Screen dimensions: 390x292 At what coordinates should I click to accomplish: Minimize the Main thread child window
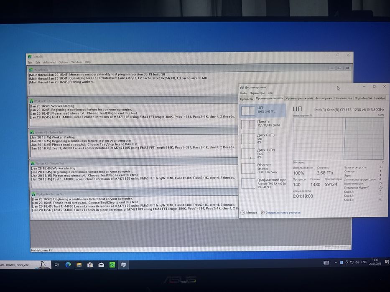[332, 68]
